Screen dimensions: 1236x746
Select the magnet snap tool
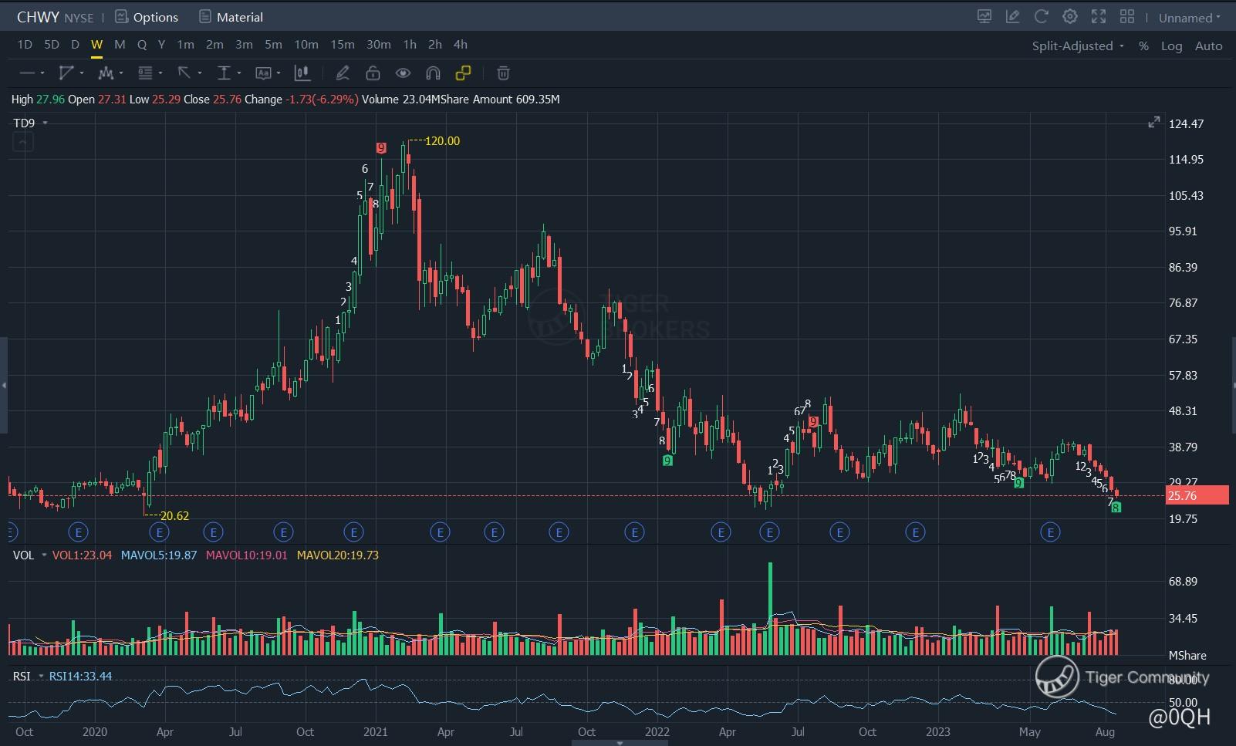(433, 73)
